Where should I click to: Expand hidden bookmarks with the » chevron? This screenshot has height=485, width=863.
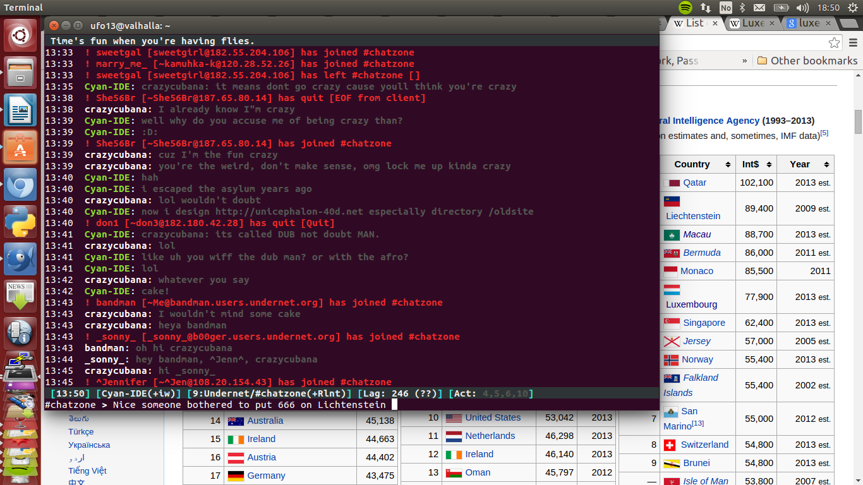(x=744, y=61)
